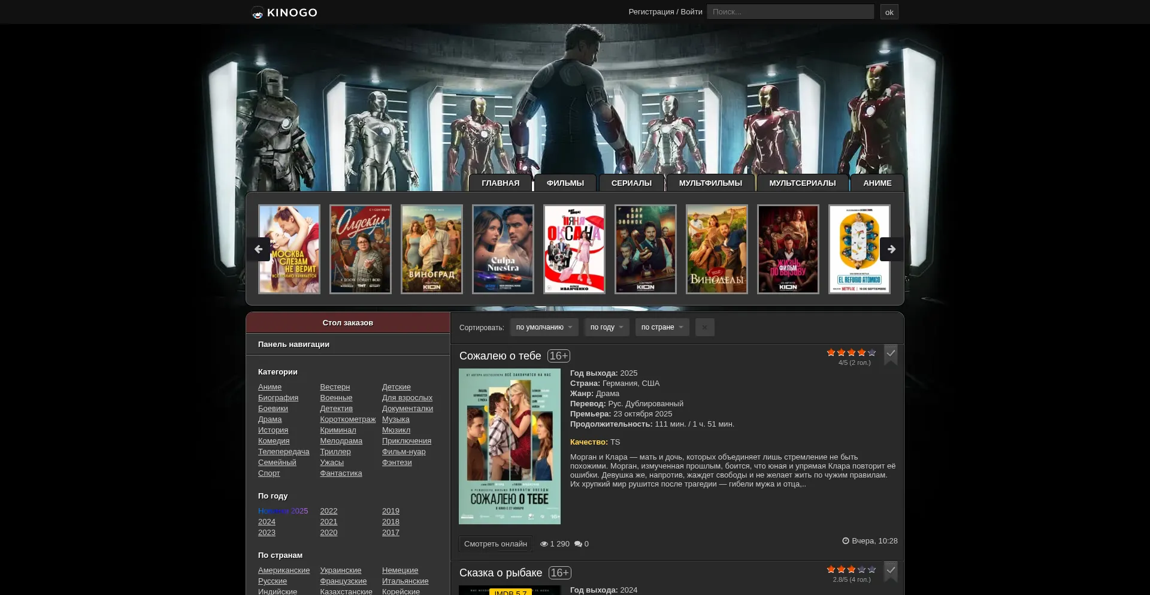Select the Фантастика category link

pyautogui.click(x=341, y=473)
